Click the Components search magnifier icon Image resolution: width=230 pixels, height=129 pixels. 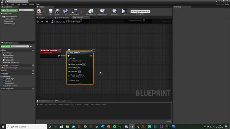[x=33, y=10]
